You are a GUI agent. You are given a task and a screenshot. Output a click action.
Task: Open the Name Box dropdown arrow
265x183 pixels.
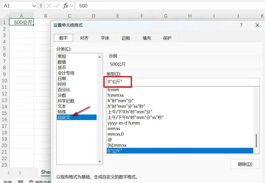(x=34, y=6)
